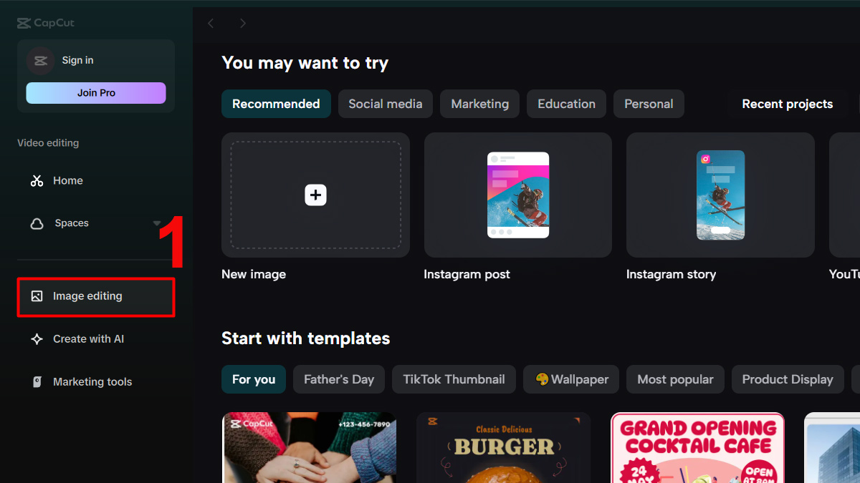Select Father's Day template filter

(x=339, y=379)
